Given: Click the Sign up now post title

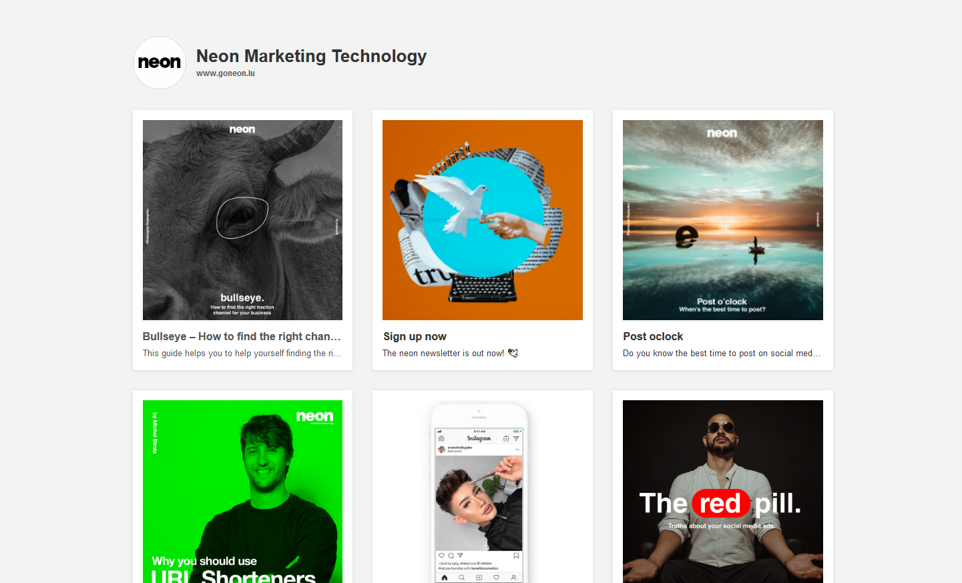Looking at the screenshot, I should click(x=415, y=336).
